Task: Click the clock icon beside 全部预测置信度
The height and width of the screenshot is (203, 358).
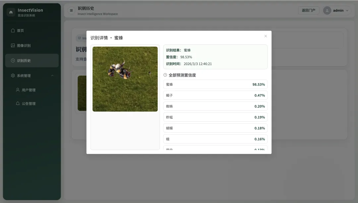Action: [x=165, y=75]
